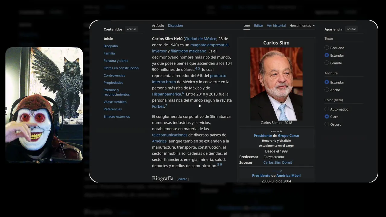Screen dimensions: 386x217
Task: Open the inversor link
Action: point(159,51)
